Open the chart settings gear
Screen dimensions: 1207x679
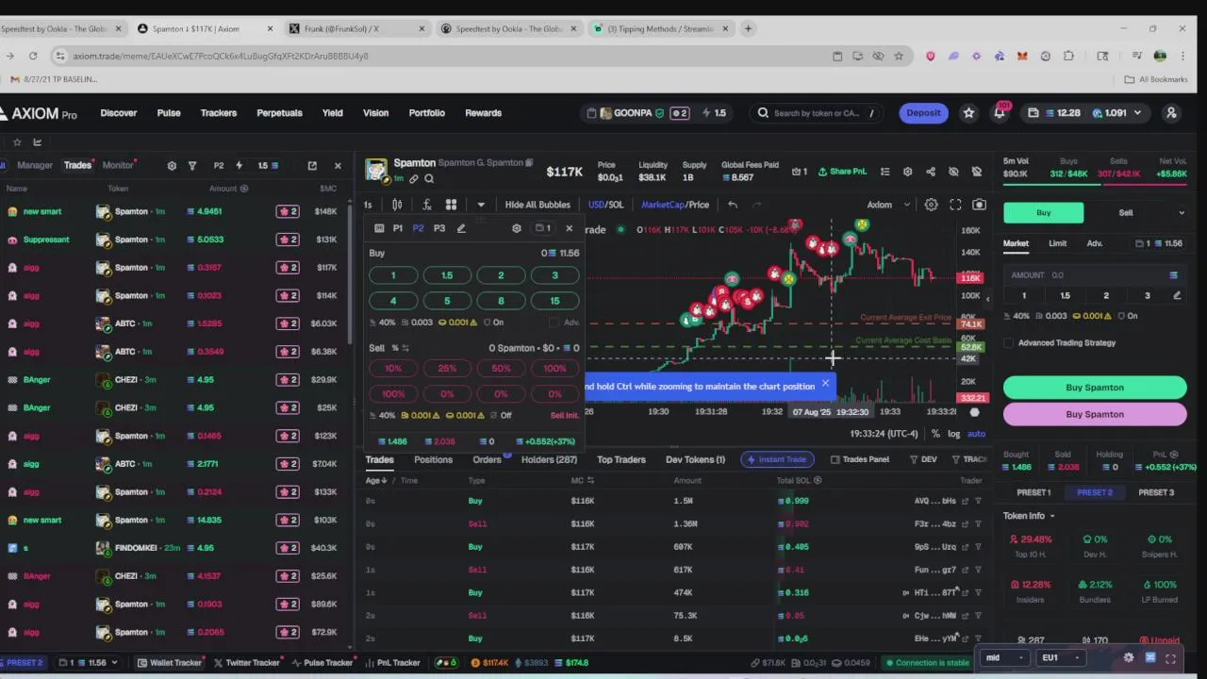click(x=931, y=205)
